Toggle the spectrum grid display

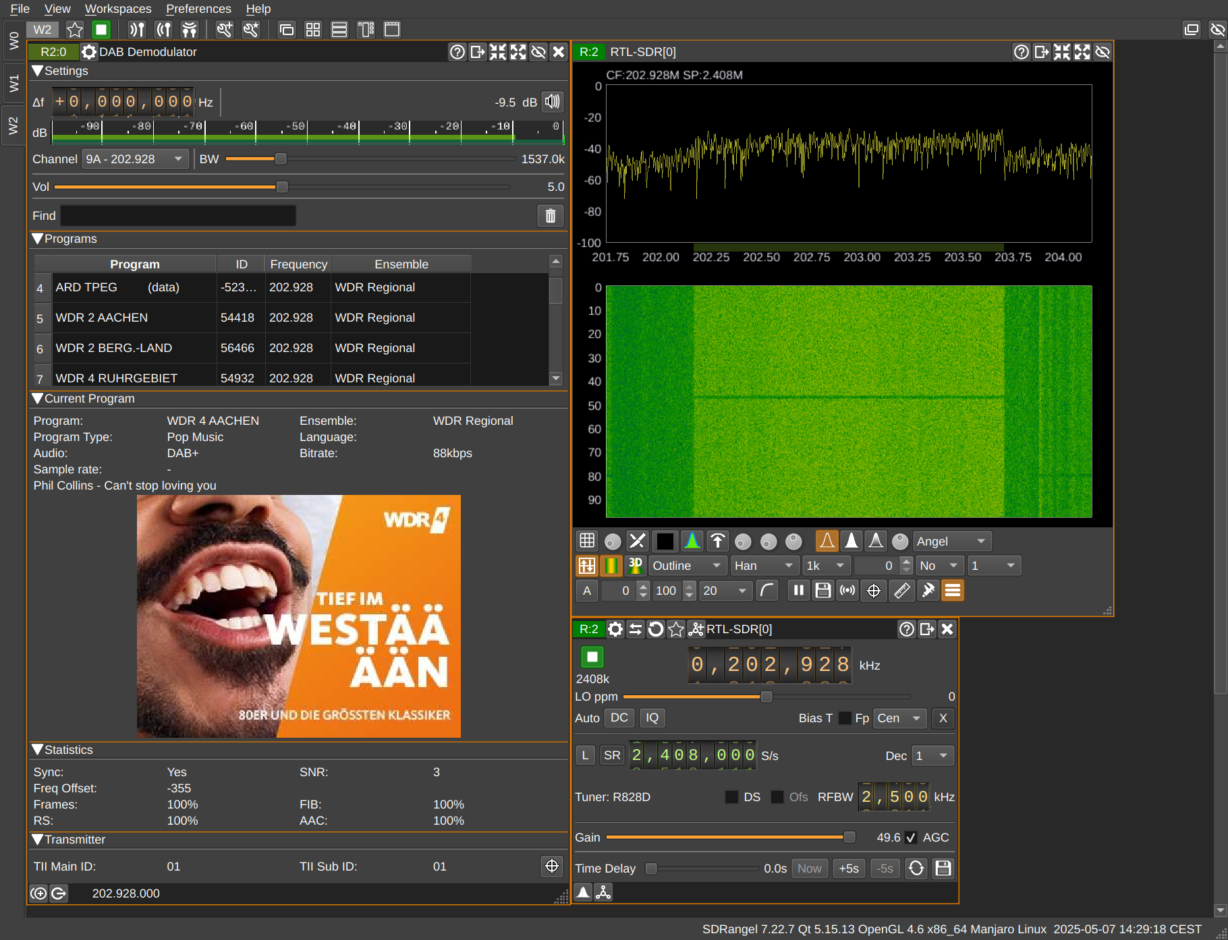pyautogui.click(x=587, y=541)
